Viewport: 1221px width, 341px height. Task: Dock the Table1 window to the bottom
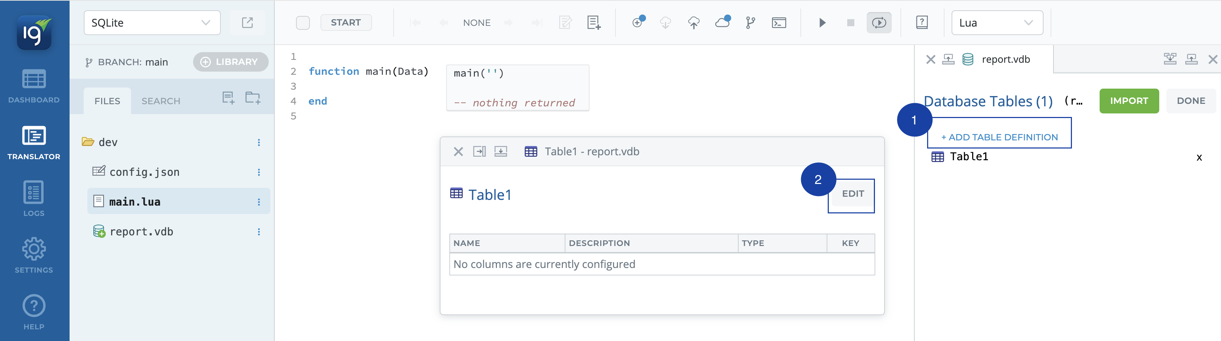click(500, 152)
